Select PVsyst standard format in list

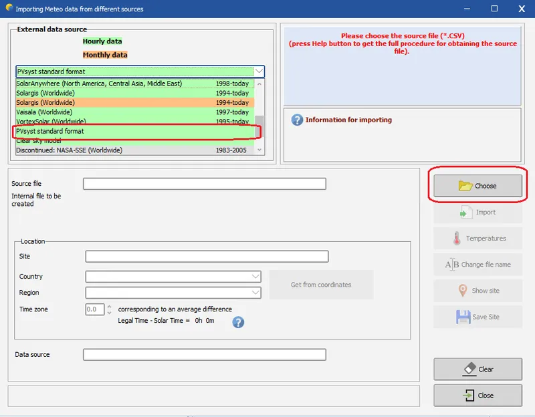[135, 131]
